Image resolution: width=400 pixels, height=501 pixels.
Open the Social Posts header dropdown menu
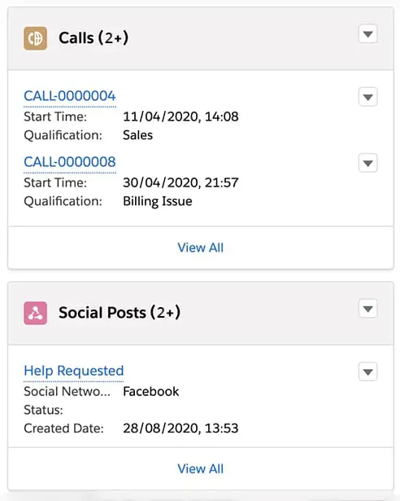(x=367, y=309)
